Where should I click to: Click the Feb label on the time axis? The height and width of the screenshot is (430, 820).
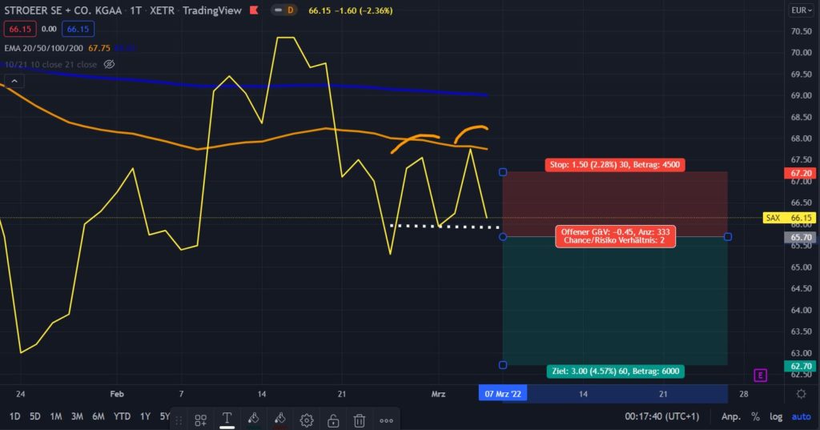pyautogui.click(x=117, y=394)
